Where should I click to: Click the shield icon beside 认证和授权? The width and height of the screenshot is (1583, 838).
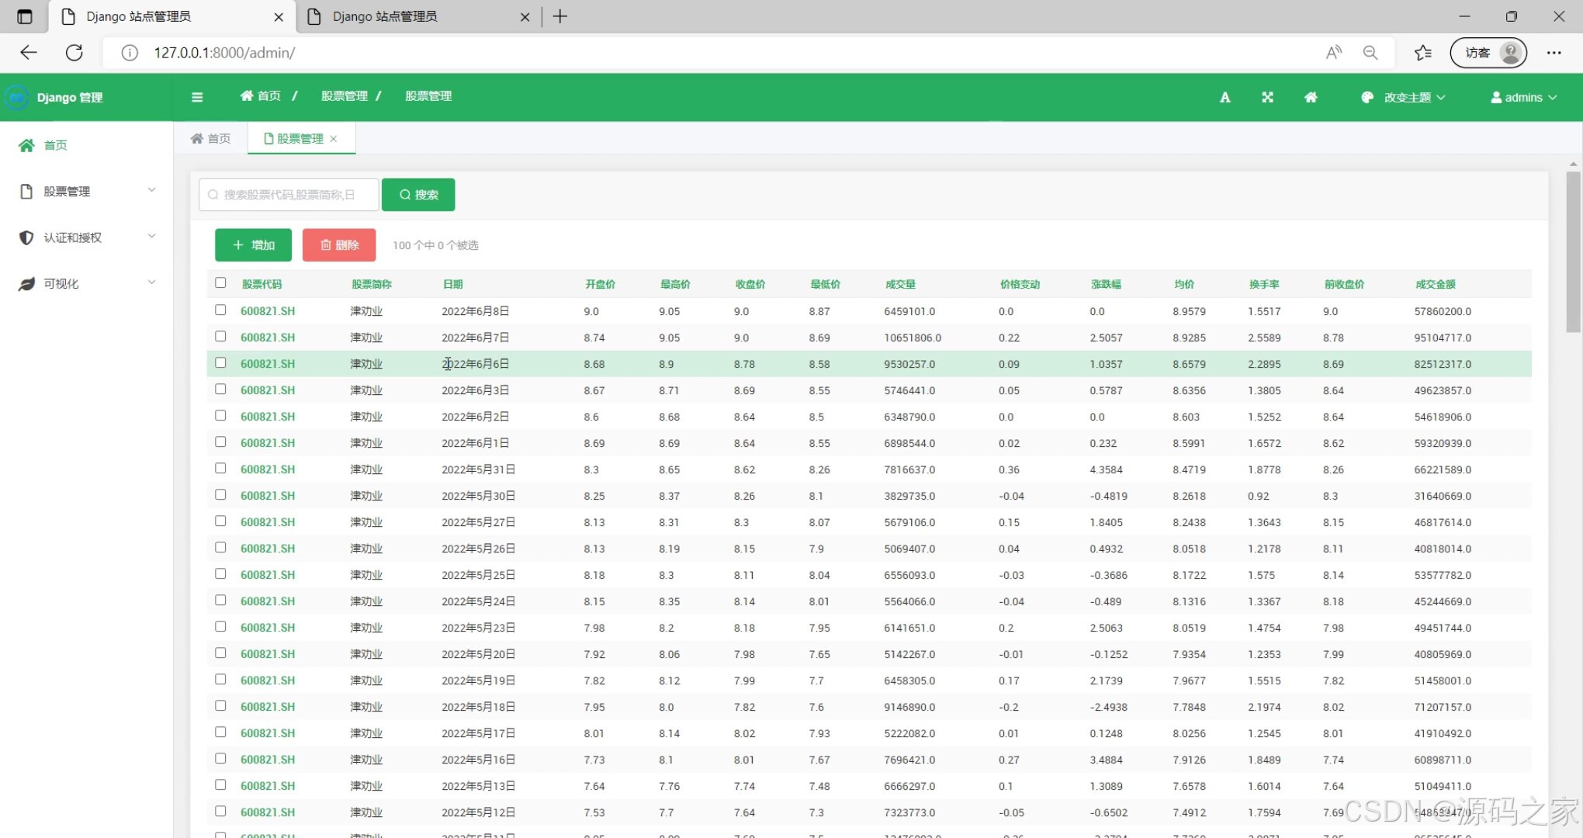pos(26,237)
